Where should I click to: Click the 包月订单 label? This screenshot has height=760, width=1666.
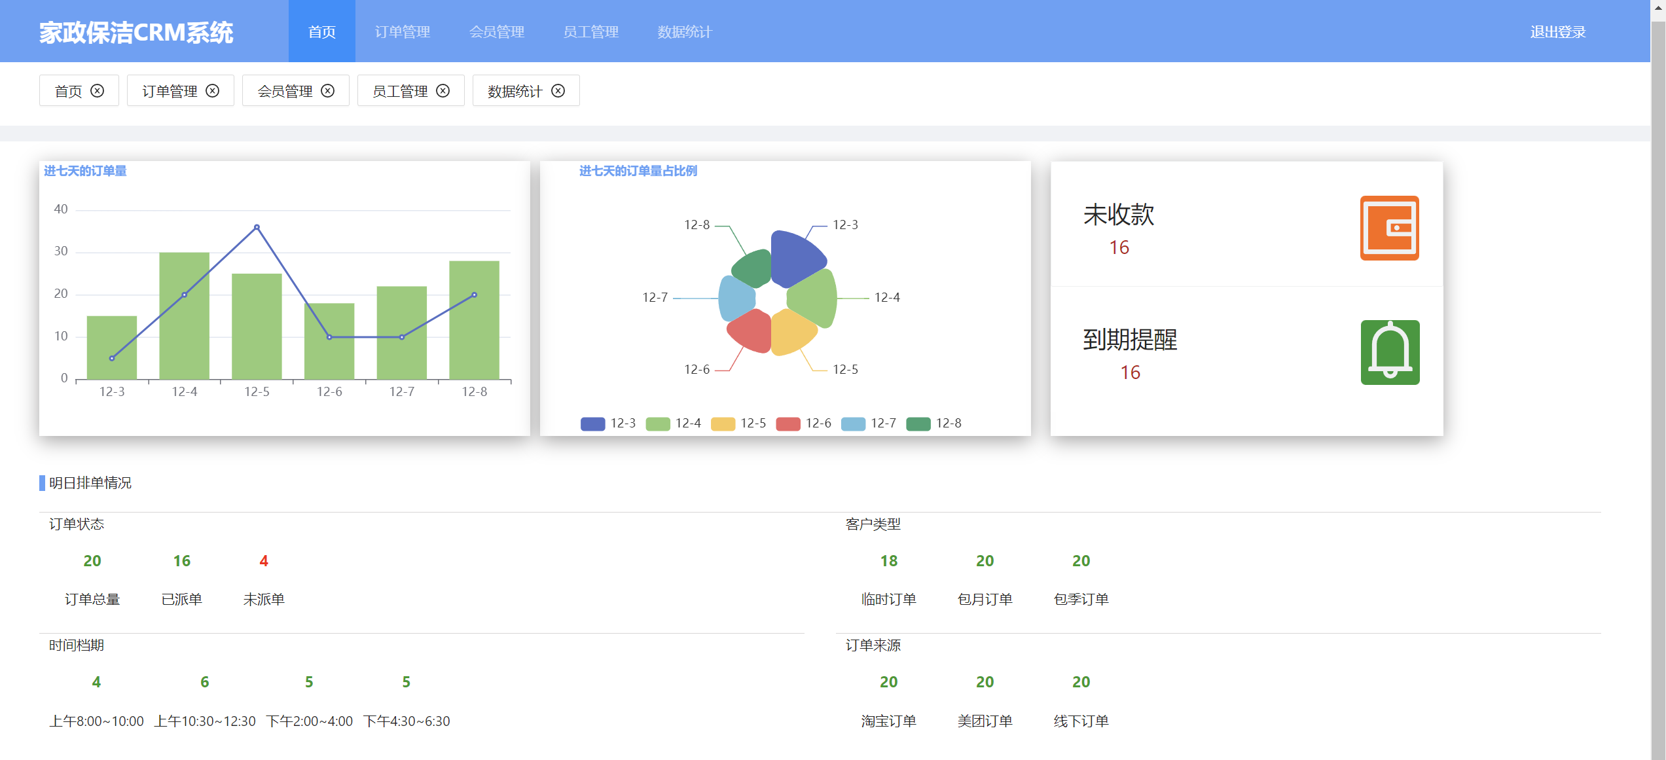click(985, 600)
